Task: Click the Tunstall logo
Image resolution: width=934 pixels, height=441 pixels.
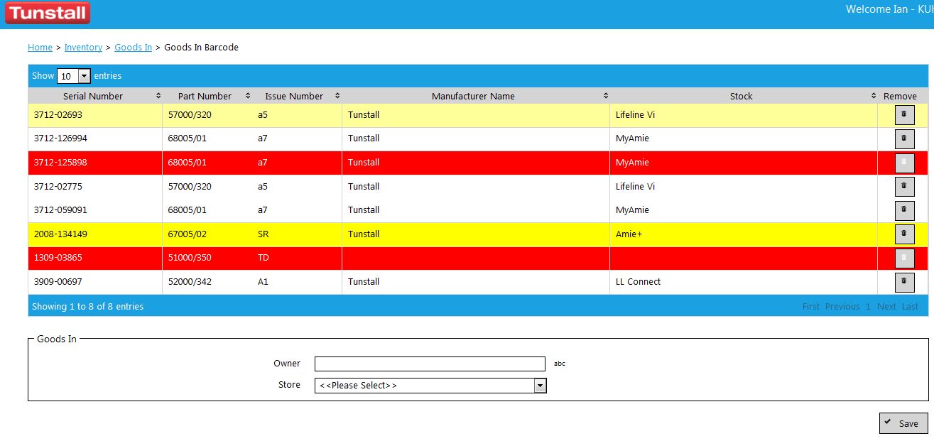Action: tap(48, 13)
